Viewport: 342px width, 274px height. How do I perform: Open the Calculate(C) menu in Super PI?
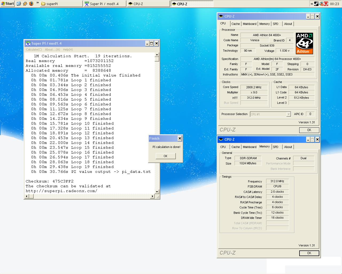pos(34,50)
